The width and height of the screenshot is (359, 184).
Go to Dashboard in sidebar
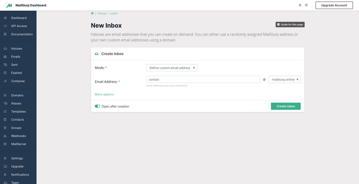(19, 18)
